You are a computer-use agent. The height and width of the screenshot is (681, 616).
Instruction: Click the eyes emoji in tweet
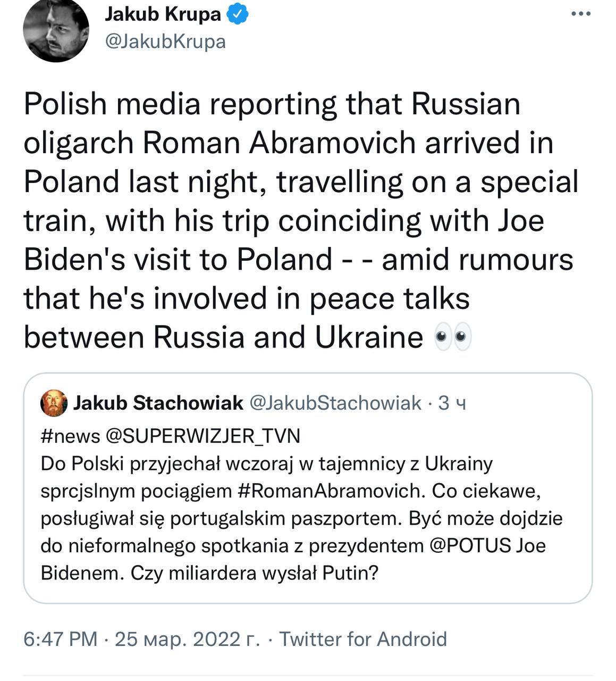[453, 337]
